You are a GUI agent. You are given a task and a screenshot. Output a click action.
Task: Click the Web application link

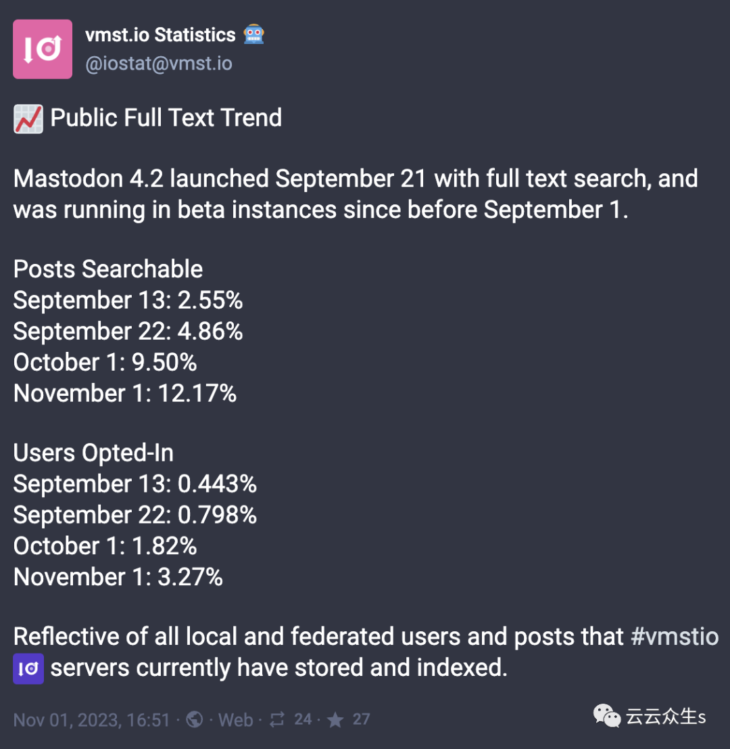tap(235, 720)
